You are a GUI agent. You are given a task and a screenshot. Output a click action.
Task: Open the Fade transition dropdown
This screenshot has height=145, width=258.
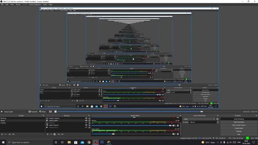pos(199,119)
